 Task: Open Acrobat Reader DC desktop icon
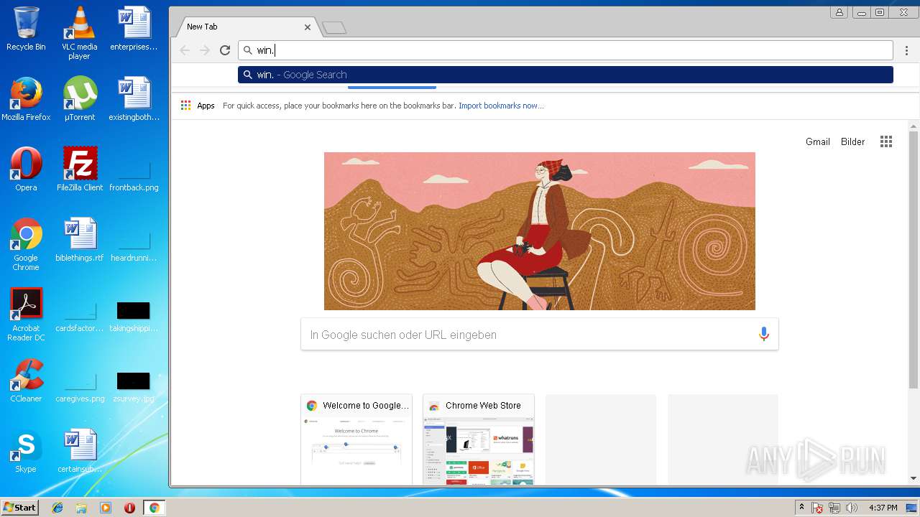coord(26,315)
